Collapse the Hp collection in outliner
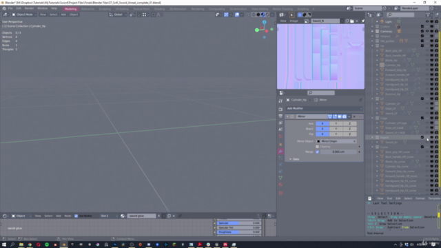 click(x=373, y=46)
